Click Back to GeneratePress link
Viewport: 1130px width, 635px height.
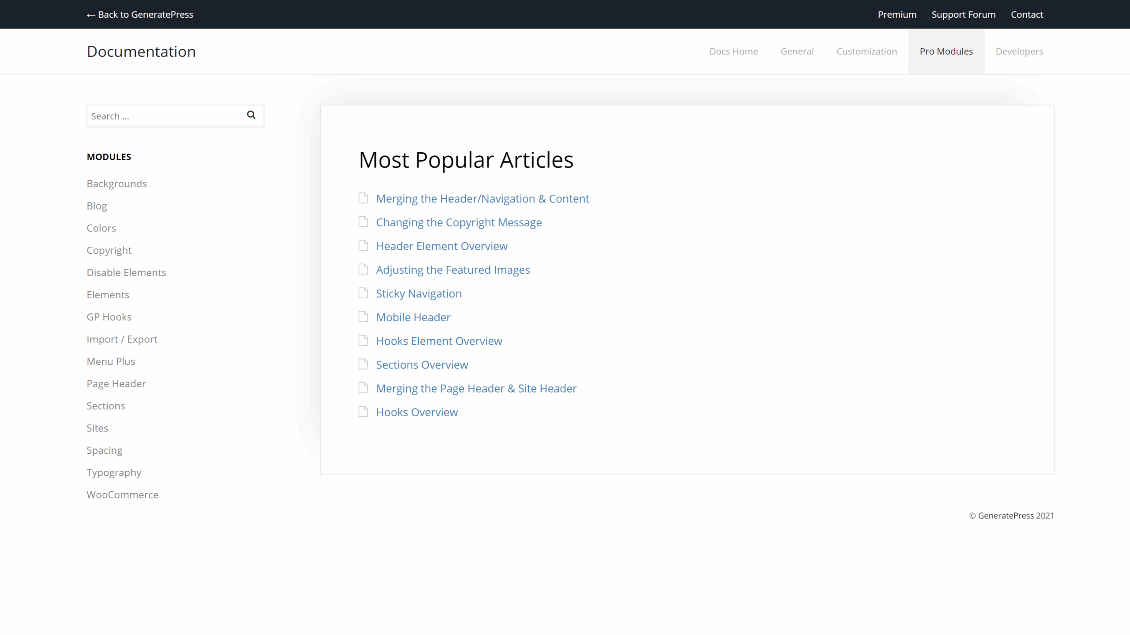pos(140,15)
